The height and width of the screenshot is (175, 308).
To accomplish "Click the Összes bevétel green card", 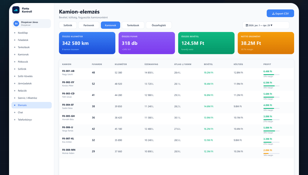I will (206, 43).
